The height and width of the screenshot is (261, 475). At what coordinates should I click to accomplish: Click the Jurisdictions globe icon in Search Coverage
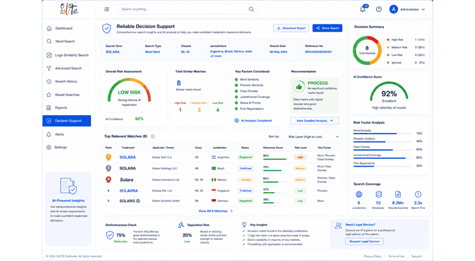(359, 195)
